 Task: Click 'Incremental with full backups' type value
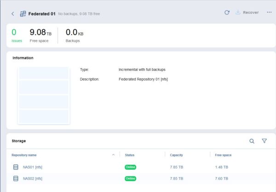tap(142, 70)
